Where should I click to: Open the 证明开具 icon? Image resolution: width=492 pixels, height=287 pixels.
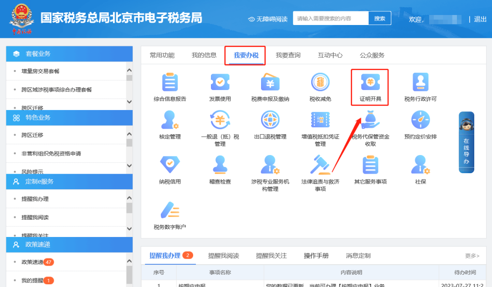click(370, 82)
